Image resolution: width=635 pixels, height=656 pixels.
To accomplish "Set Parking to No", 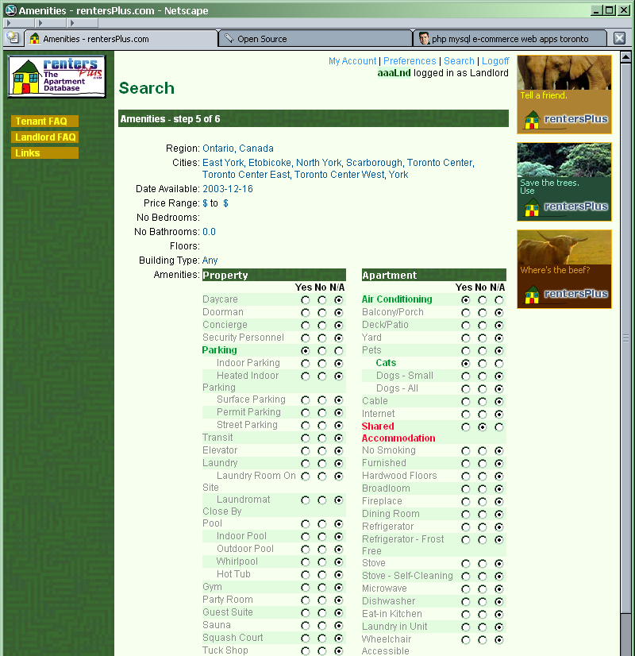I will click(x=322, y=350).
